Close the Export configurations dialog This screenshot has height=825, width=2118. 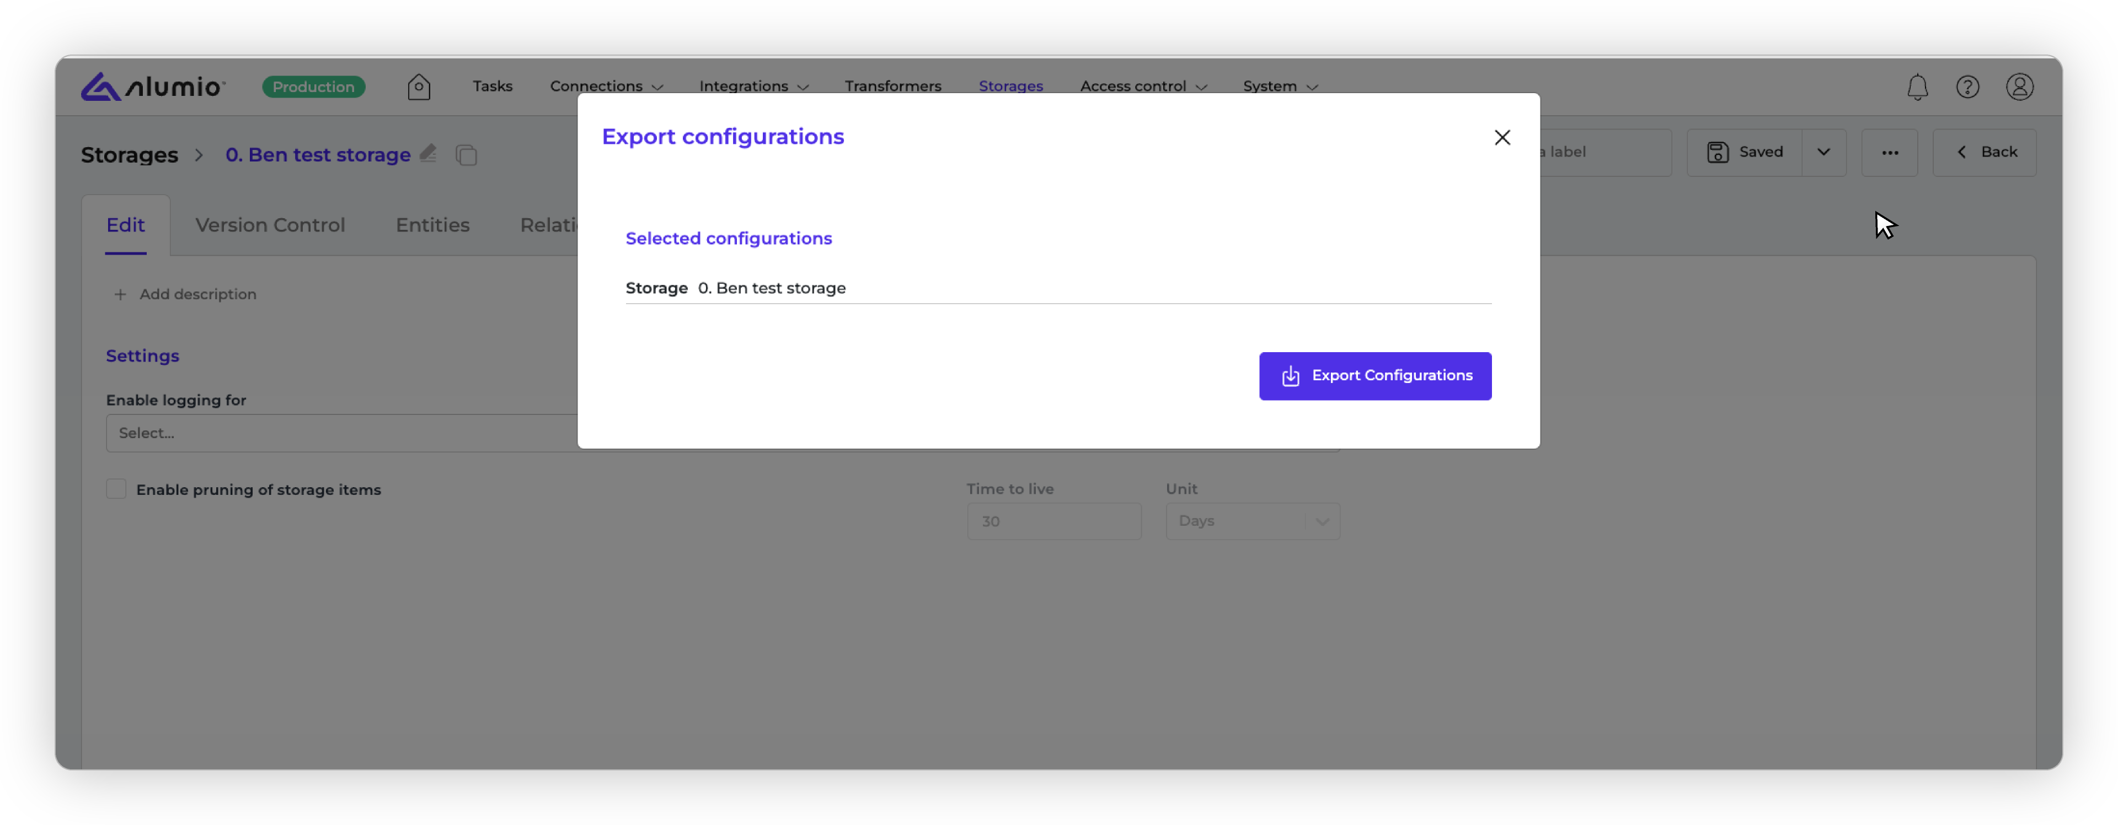(x=1501, y=137)
